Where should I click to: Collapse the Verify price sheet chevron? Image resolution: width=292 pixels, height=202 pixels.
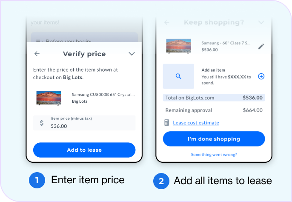132,54
